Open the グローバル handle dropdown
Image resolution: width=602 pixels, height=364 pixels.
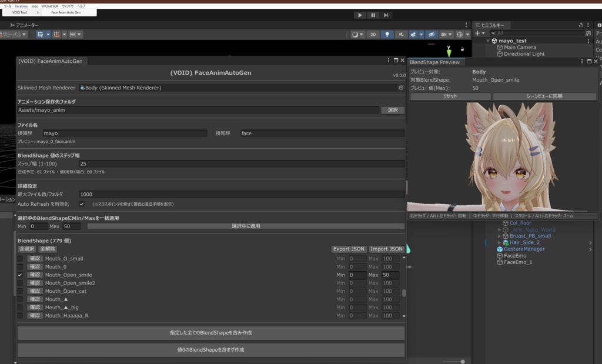(13, 34)
